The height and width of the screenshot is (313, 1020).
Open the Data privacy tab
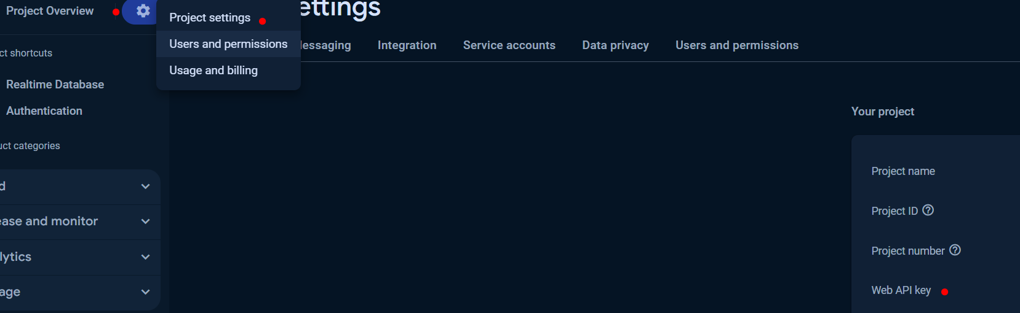click(616, 45)
